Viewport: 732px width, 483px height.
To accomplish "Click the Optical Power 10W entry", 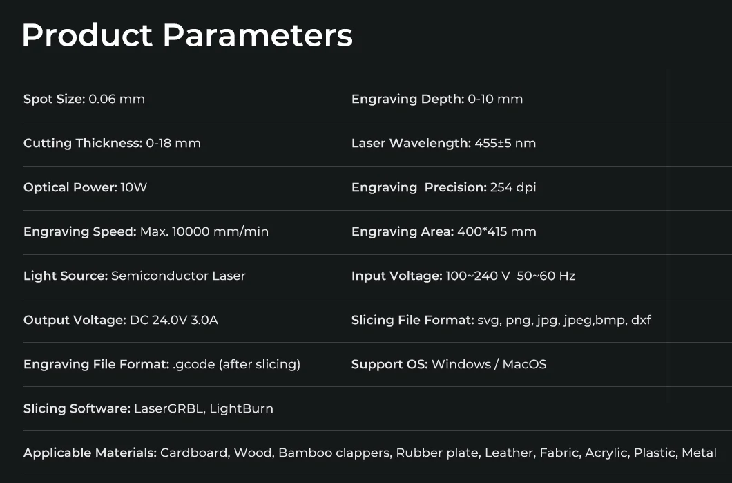I will pyautogui.click(x=85, y=187).
